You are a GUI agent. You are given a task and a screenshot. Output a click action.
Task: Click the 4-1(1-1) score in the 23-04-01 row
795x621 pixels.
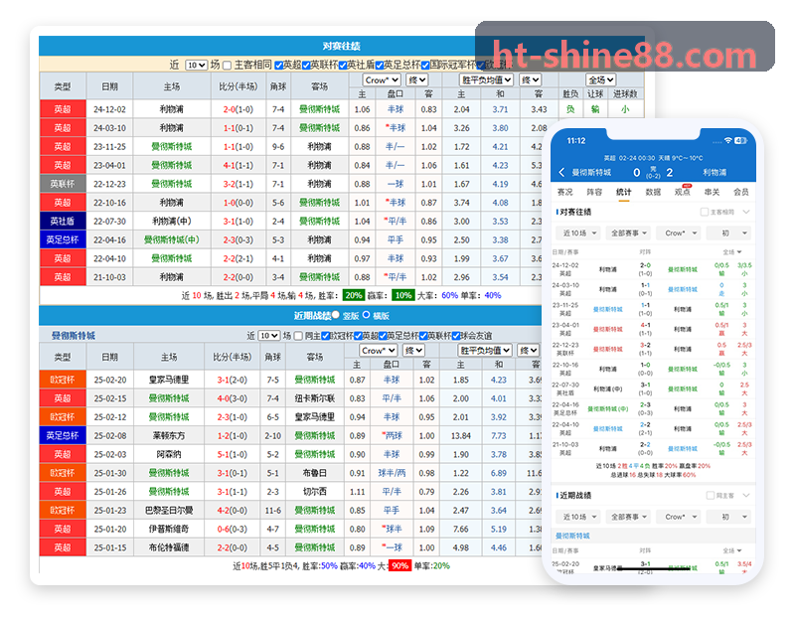(x=238, y=165)
